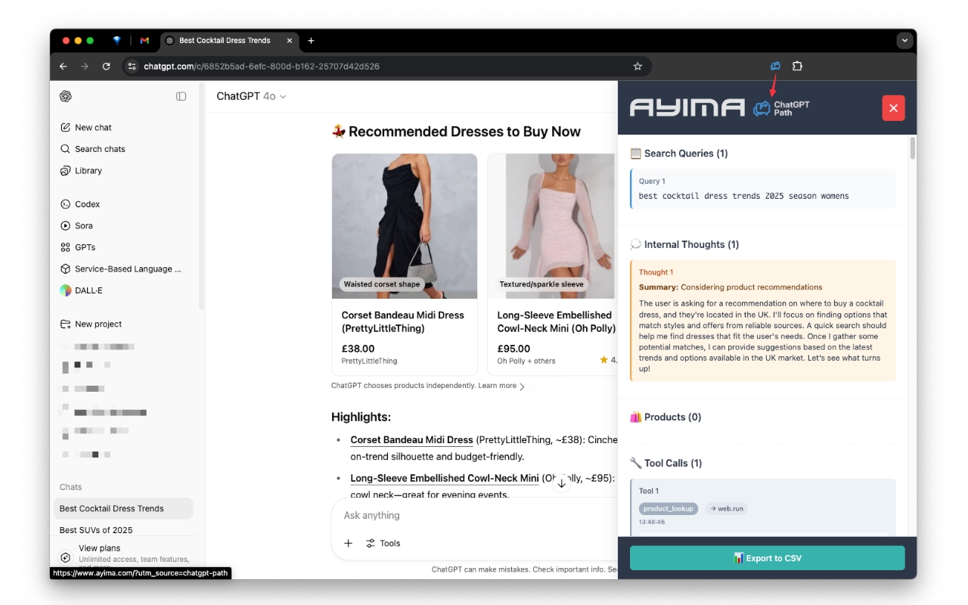This screenshot has height=605, width=968.
Task: Open the Service-Based Language GPT
Action: coord(121,268)
